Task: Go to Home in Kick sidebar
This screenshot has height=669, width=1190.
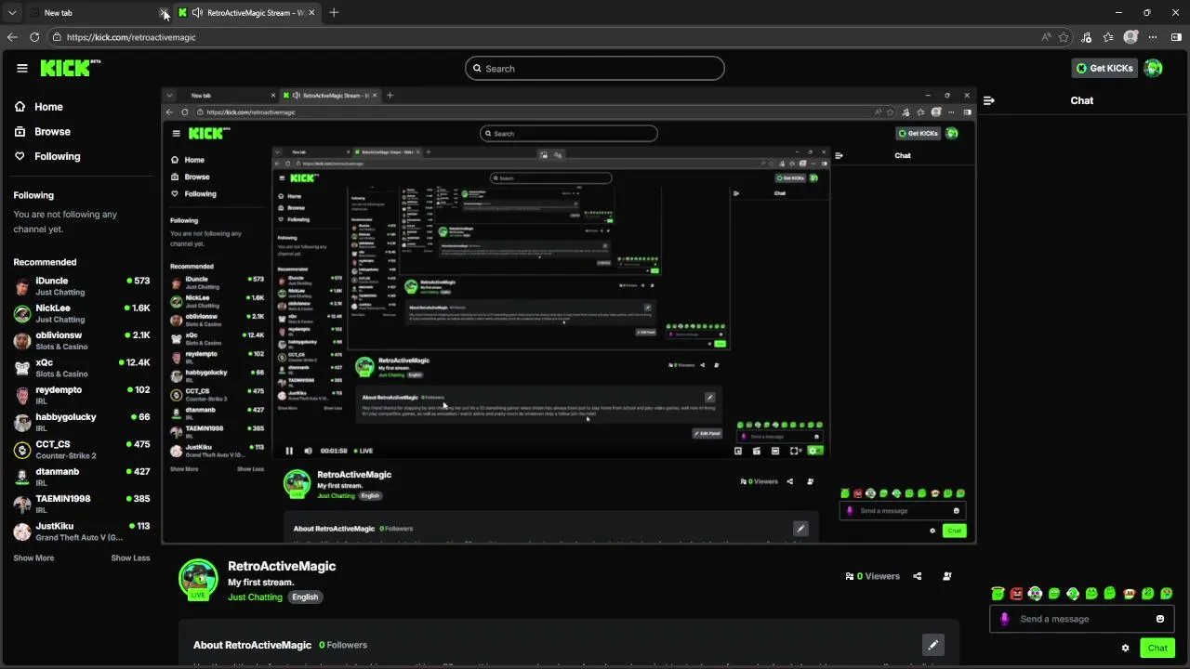Action: coord(39,107)
